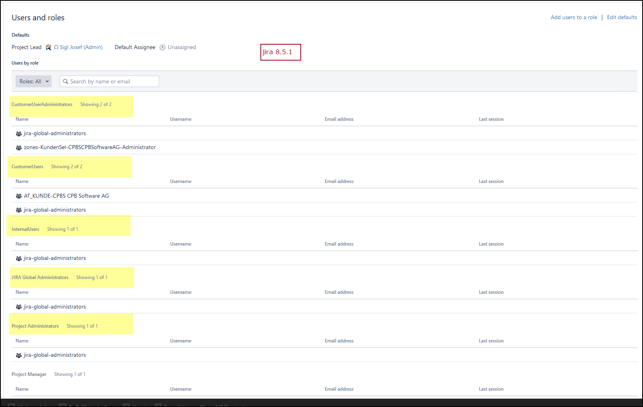This screenshot has width=643, height=407.
Task: Select the Project Manager role heading
Action: click(x=29, y=374)
